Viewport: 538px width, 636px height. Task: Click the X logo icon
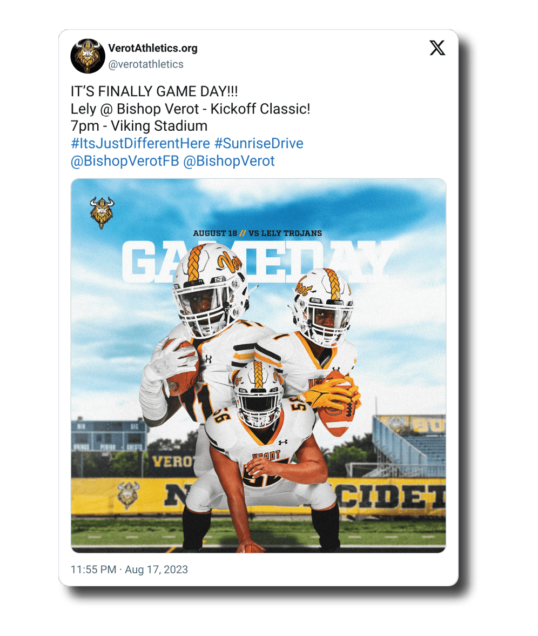437,48
